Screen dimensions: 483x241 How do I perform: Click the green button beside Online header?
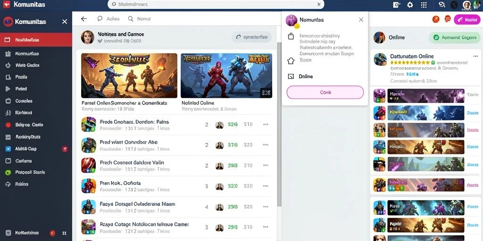click(x=455, y=38)
